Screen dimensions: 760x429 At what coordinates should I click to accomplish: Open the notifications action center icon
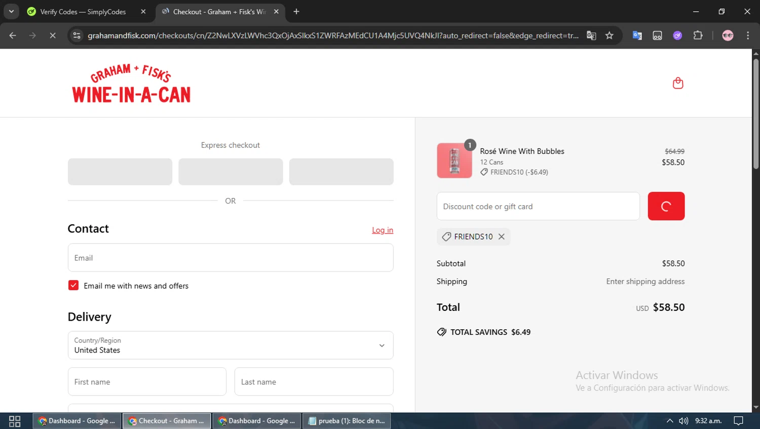(x=739, y=421)
